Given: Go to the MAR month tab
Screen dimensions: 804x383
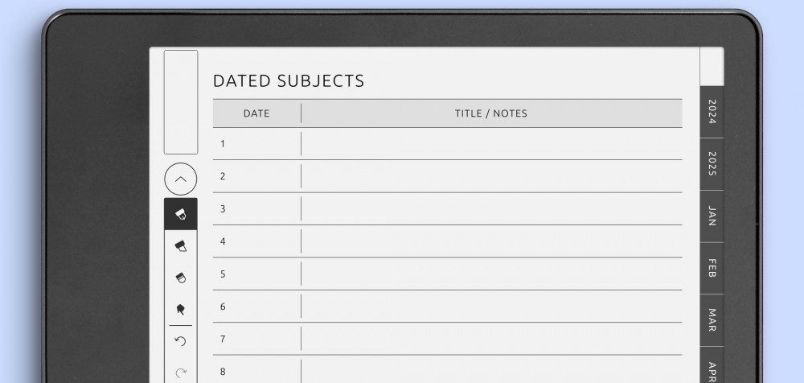Looking at the screenshot, I should (712, 320).
